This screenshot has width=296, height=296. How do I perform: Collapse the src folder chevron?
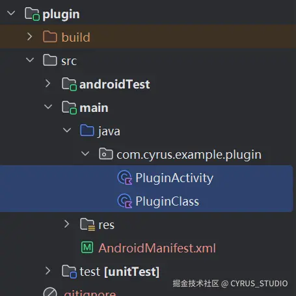click(x=30, y=60)
